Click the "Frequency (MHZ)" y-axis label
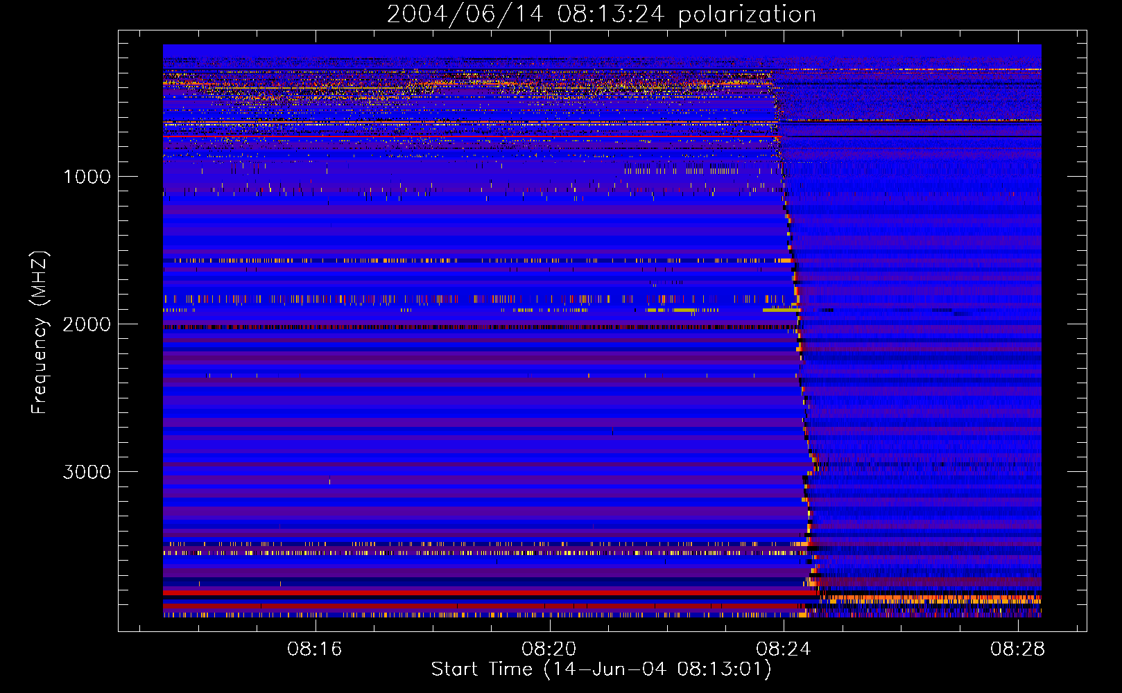 (40, 333)
